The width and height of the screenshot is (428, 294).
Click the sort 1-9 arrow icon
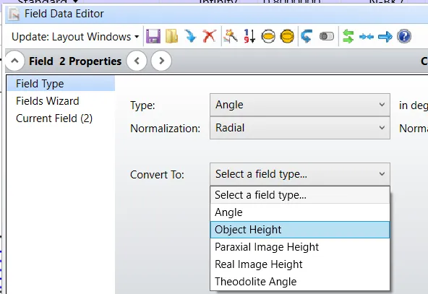point(249,36)
